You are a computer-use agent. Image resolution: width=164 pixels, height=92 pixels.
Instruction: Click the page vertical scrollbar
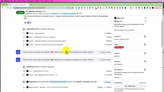click(162, 33)
